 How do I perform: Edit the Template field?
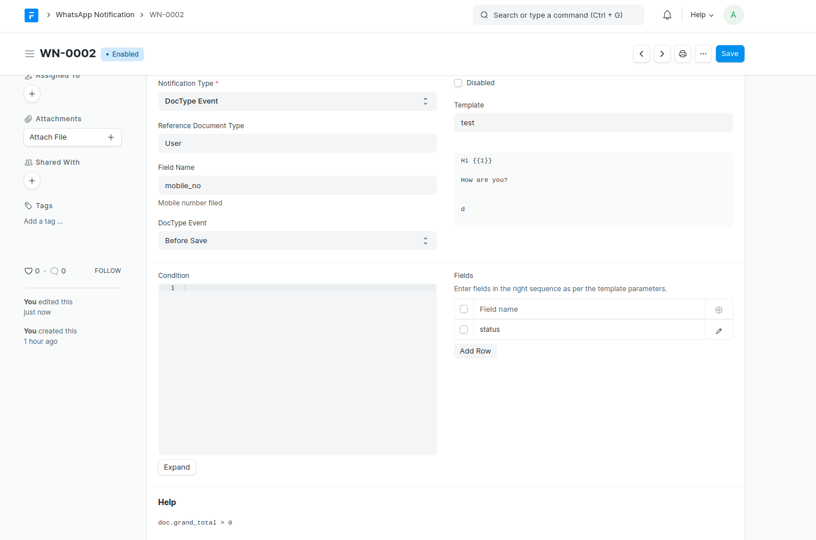(x=594, y=123)
